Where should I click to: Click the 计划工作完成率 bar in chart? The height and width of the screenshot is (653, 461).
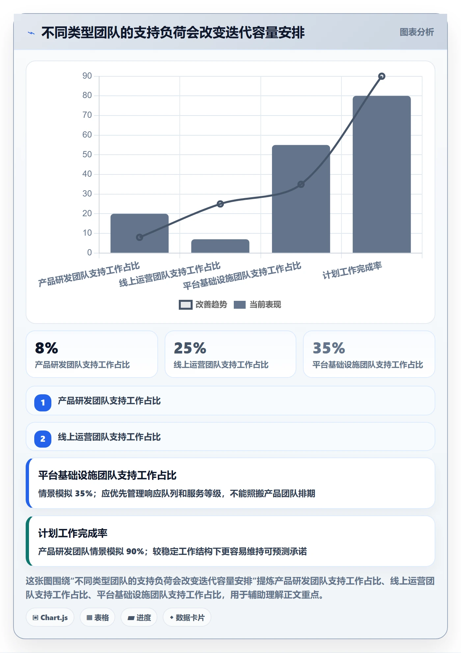(382, 174)
